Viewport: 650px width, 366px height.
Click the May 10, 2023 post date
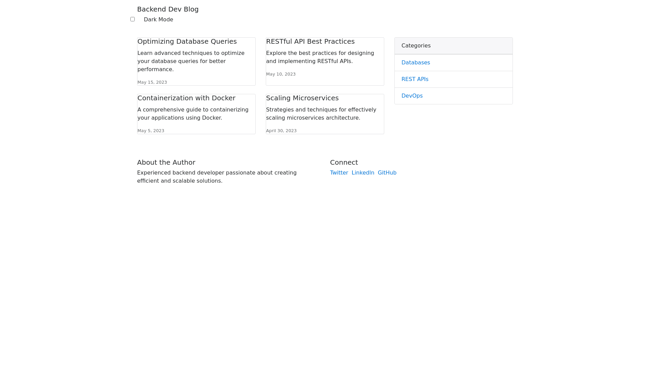[281, 74]
